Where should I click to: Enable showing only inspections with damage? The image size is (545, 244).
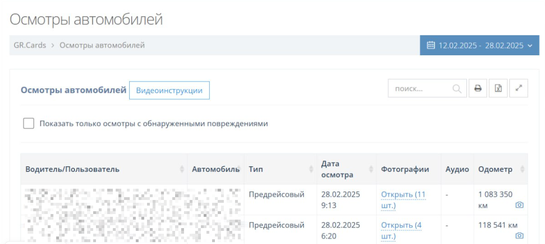pyautogui.click(x=29, y=123)
